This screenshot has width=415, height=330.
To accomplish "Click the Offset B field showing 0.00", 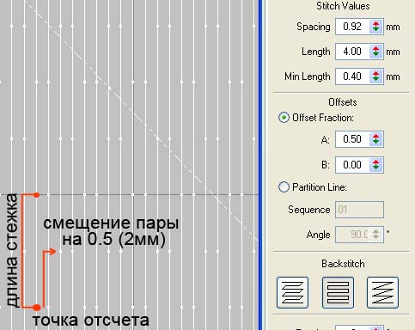I will pos(352,165).
